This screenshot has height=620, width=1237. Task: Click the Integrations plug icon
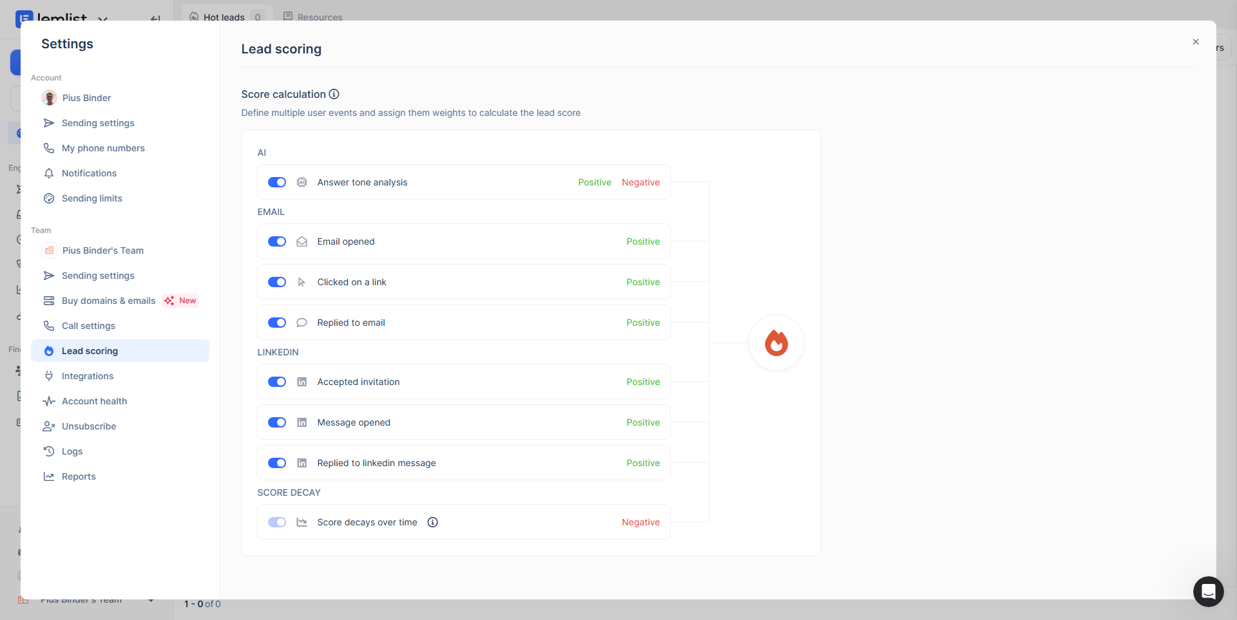click(49, 376)
